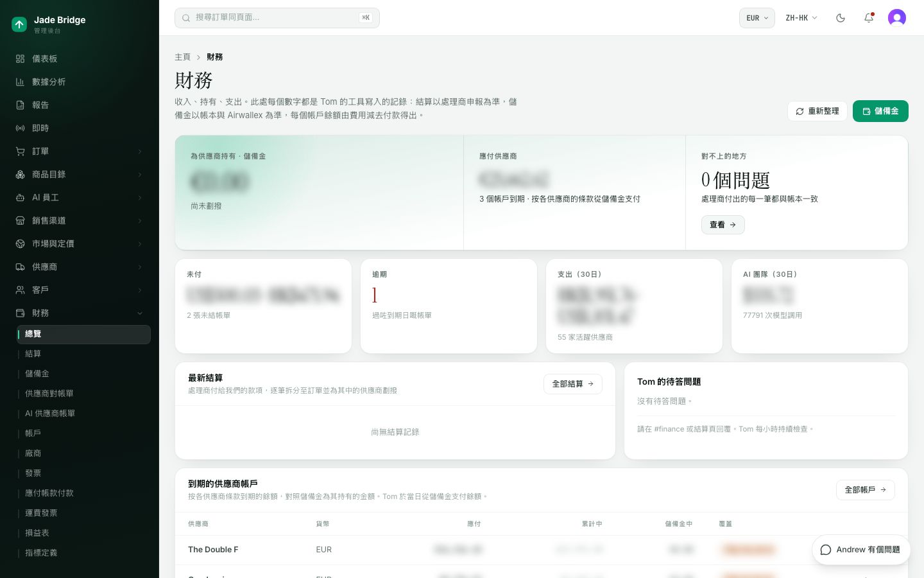The width and height of the screenshot is (924, 578).
Task: Open 全部結算 link in 最新結算 card
Action: coord(573,384)
